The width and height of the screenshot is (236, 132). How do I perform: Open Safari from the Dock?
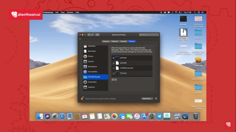tap(62, 116)
